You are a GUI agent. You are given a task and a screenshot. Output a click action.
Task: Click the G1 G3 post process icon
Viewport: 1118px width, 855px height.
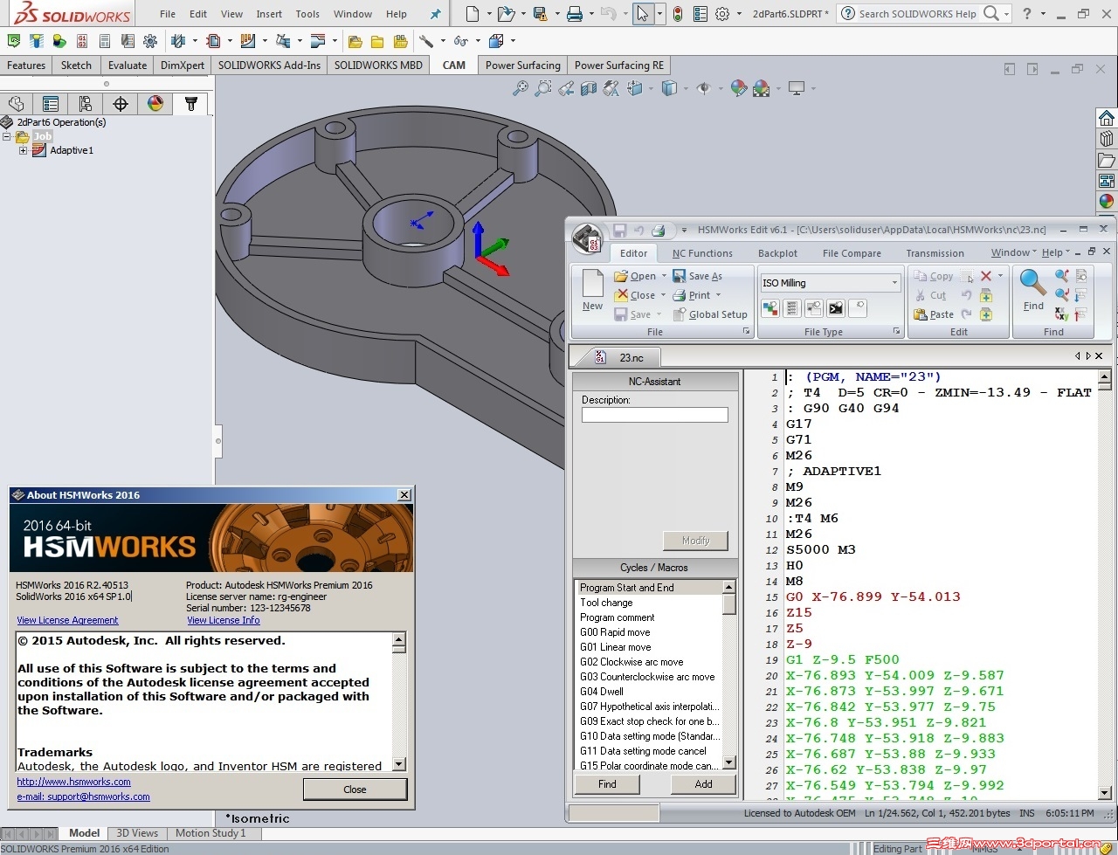[x=82, y=41]
